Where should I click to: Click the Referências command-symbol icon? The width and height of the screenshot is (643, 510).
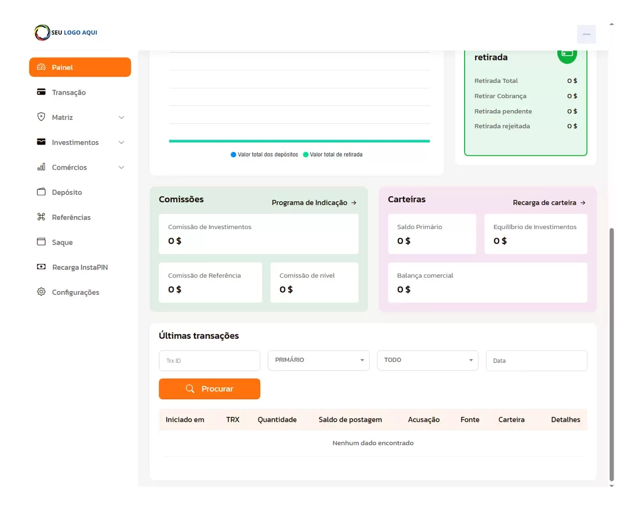point(41,217)
